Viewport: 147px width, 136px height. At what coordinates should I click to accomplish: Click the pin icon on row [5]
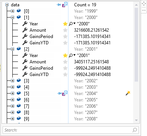(59, 93)
